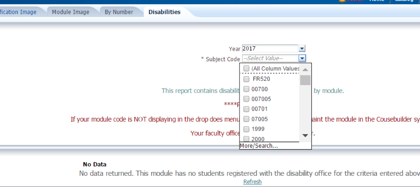
Task: Open the Year dropdown arrow
Action: (302, 49)
